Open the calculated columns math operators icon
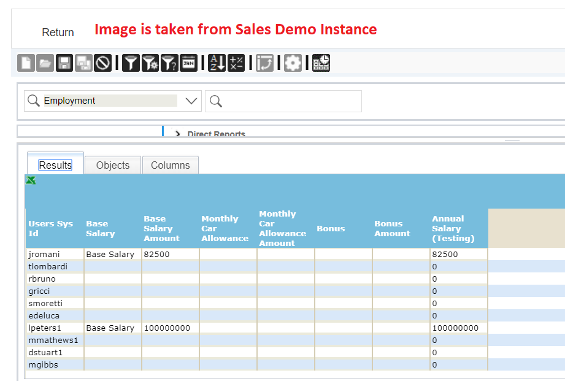The image size is (565, 381). point(236,63)
